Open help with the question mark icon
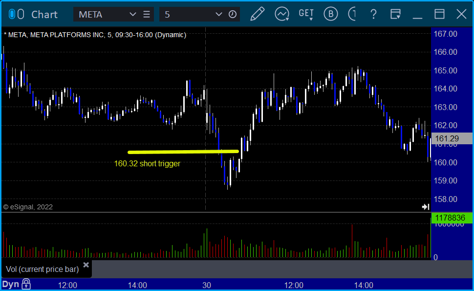Screen dimensions: 474x291 pos(374,14)
